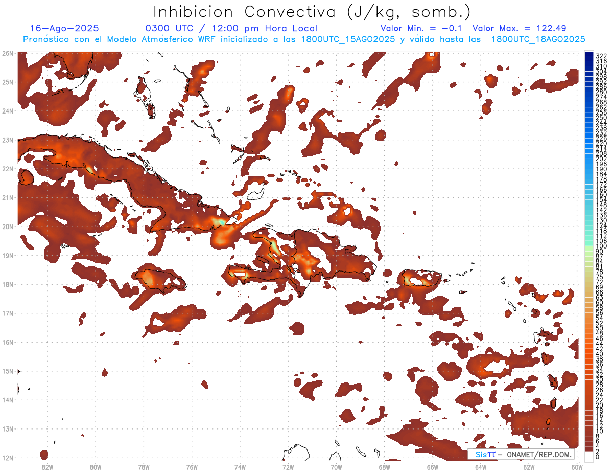The image size is (613, 474).
Task: Click the 16N latitude label
Action: [x=7, y=342]
